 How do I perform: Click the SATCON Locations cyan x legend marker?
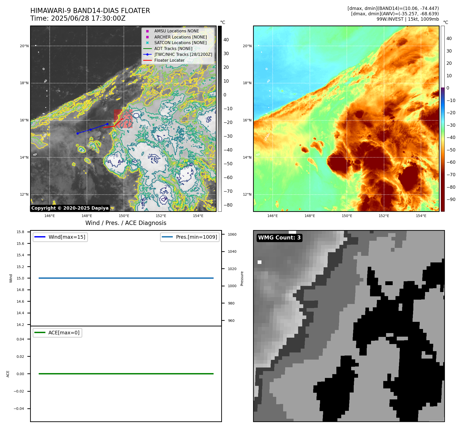pos(147,43)
